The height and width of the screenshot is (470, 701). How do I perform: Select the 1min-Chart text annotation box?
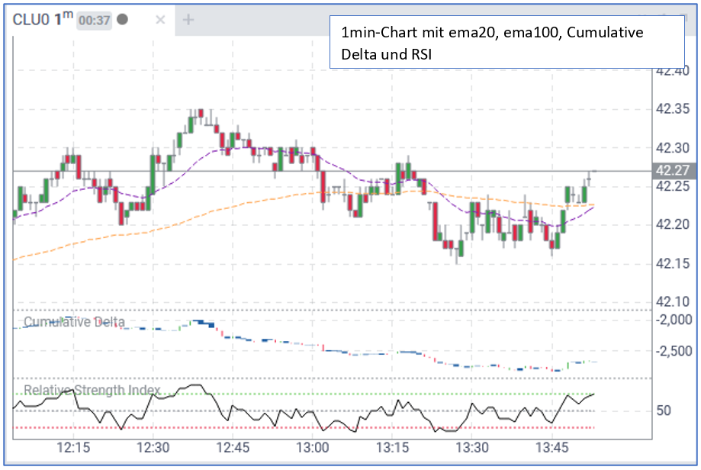pyautogui.click(x=506, y=43)
